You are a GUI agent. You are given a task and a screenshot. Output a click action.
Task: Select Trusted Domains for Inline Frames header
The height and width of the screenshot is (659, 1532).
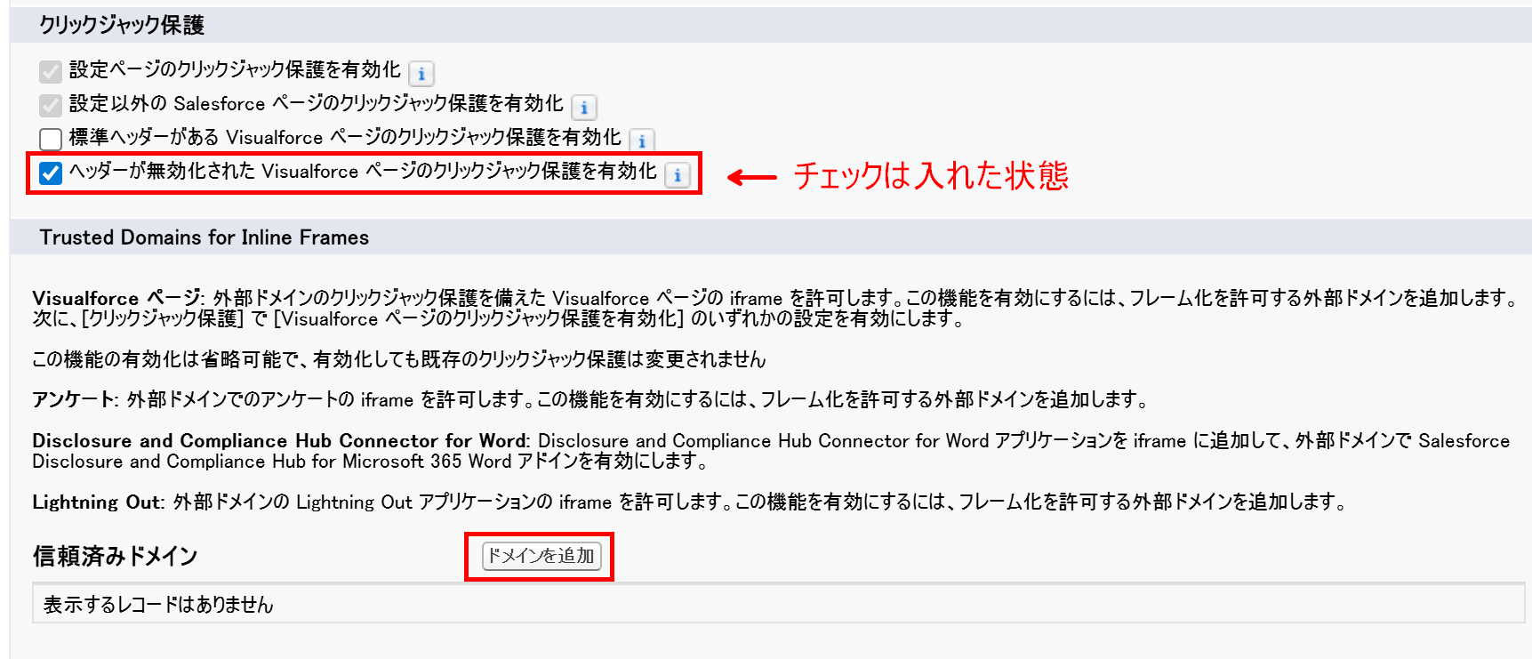pos(205,237)
